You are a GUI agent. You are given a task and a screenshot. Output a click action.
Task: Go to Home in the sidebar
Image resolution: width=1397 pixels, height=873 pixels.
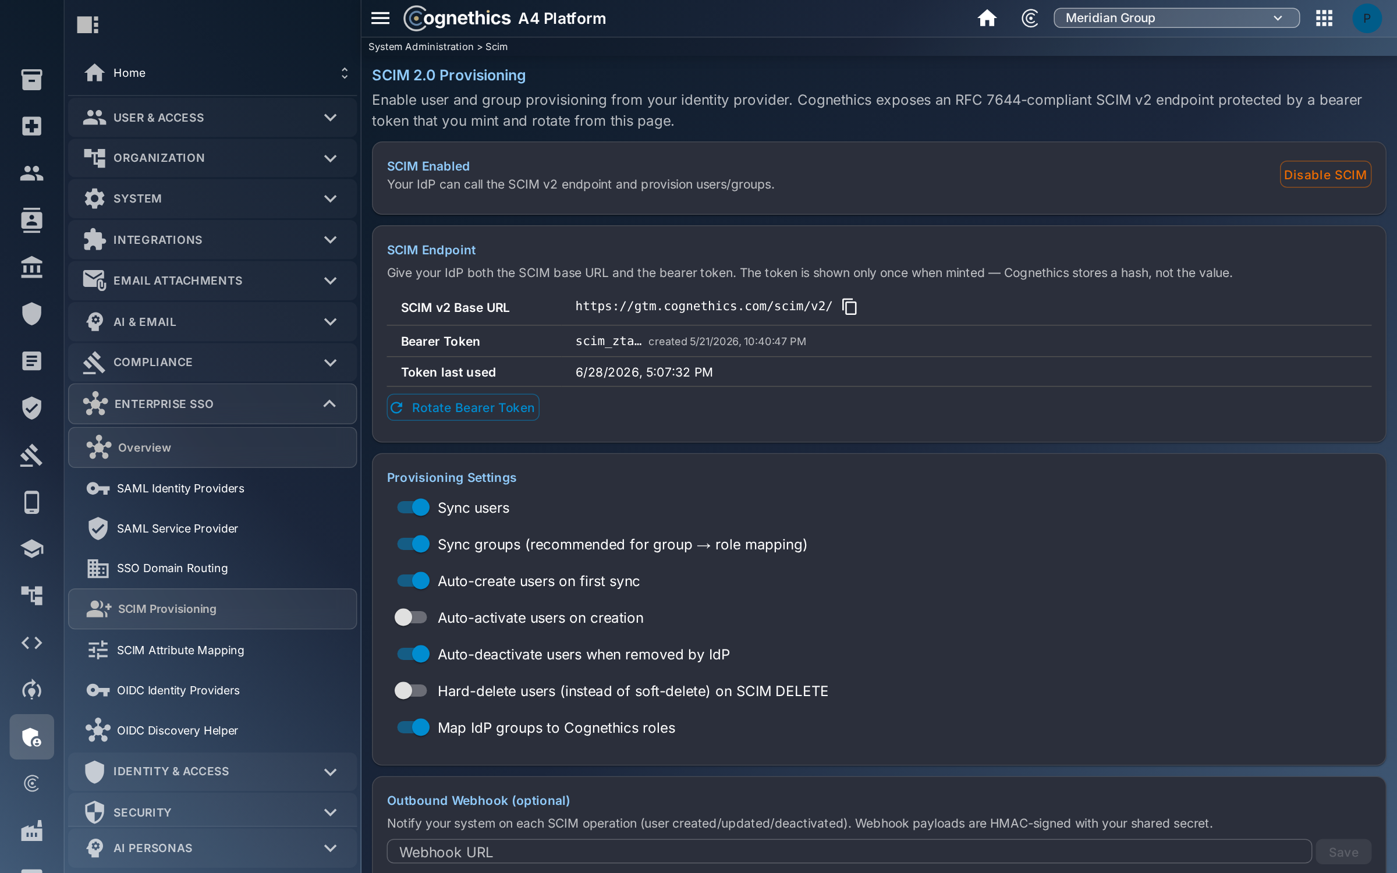click(129, 73)
